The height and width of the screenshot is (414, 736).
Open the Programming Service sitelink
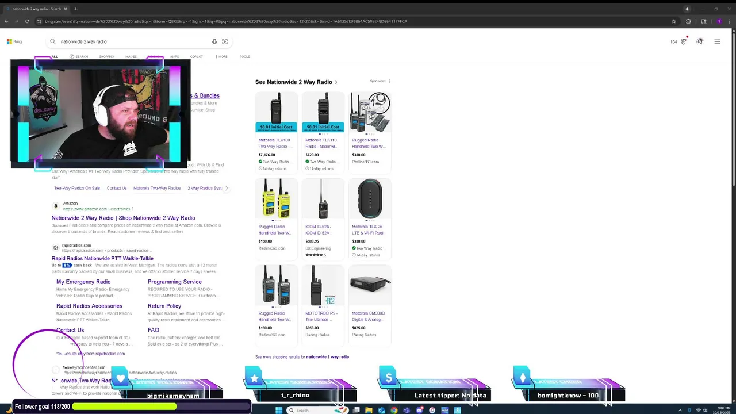point(175,282)
